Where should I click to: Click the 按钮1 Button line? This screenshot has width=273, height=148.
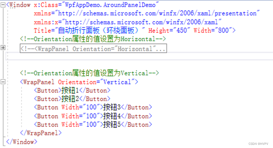coord(72,90)
